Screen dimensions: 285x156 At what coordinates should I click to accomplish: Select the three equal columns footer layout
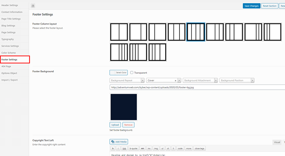(x=177, y=32)
